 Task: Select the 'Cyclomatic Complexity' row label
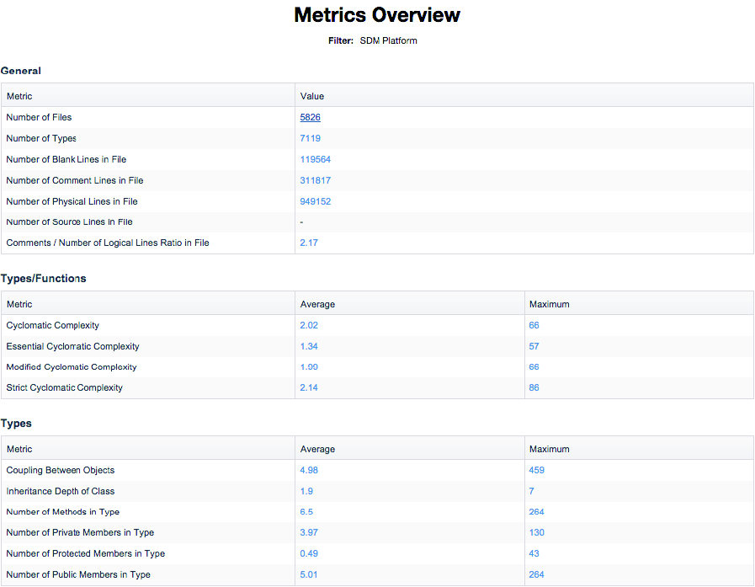pyautogui.click(x=52, y=325)
